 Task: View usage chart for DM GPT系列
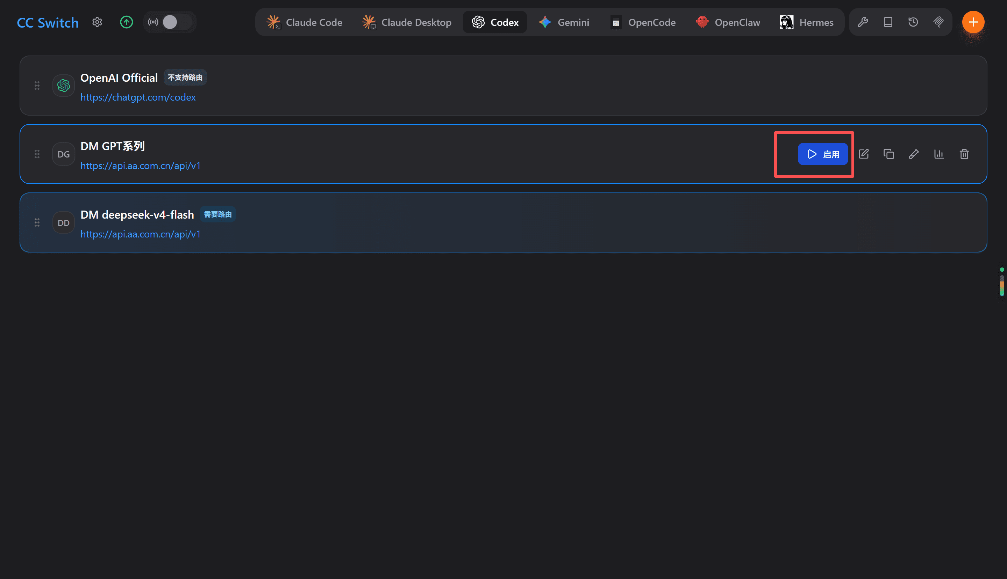939,154
